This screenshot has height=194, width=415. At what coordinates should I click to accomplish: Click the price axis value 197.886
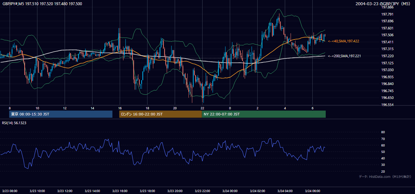point(387,7)
